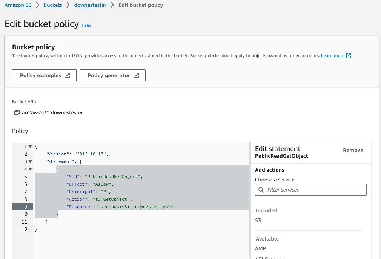This screenshot has width=381, height=259.
Task: Open the downestester bucket breadcrumb
Action: click(90, 5)
